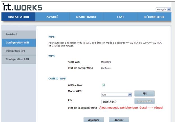Image resolution: width=175 pixels, height=122 pixels.
Task: Click the ITWORKS SSID value
Action: click(106, 62)
